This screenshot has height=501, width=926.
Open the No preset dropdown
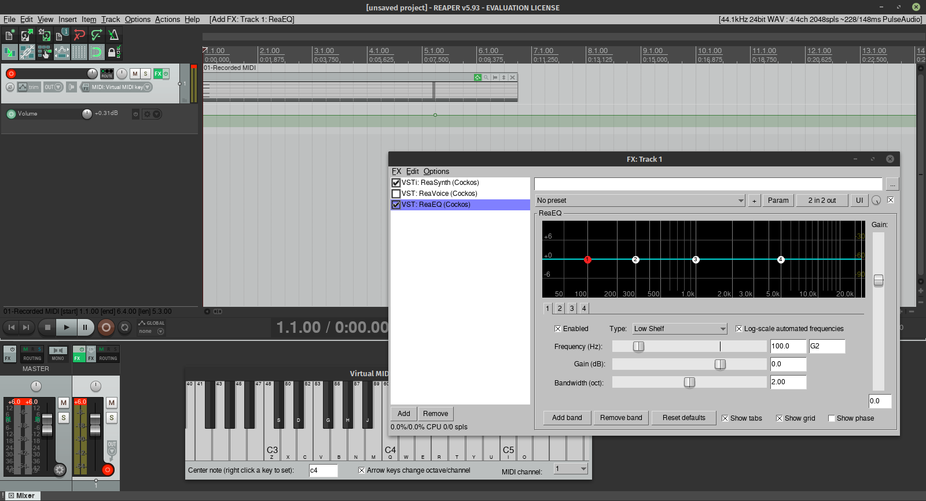point(640,201)
